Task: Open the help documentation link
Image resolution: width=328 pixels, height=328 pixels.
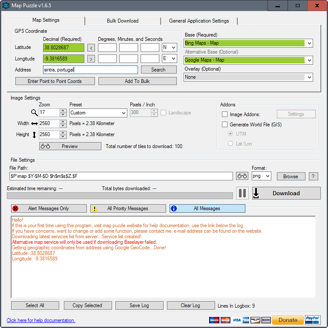Action: pos(41,320)
